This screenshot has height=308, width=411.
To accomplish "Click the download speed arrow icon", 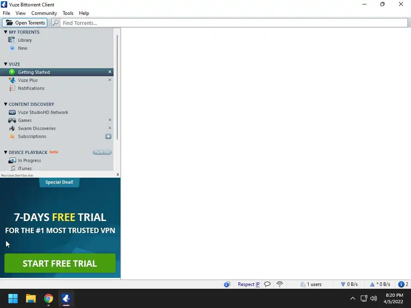I will tap(343, 284).
